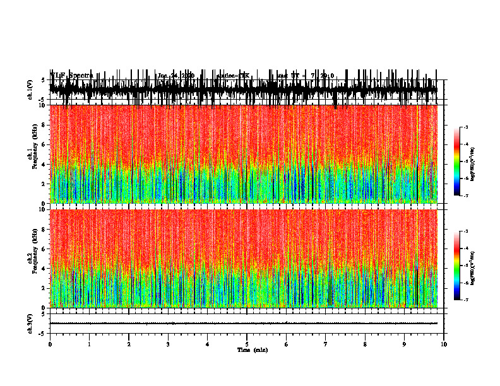Screen dimensions: 500x386
Task: Click the '10' tick label on time axis
Action: tap(444, 344)
